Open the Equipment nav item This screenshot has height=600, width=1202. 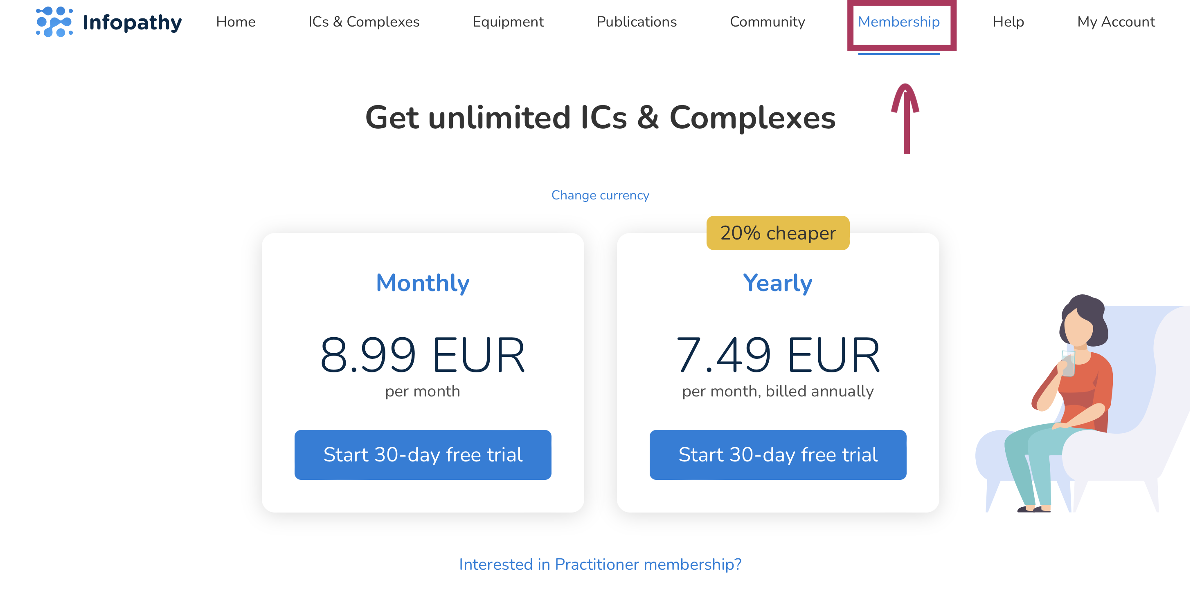(508, 22)
